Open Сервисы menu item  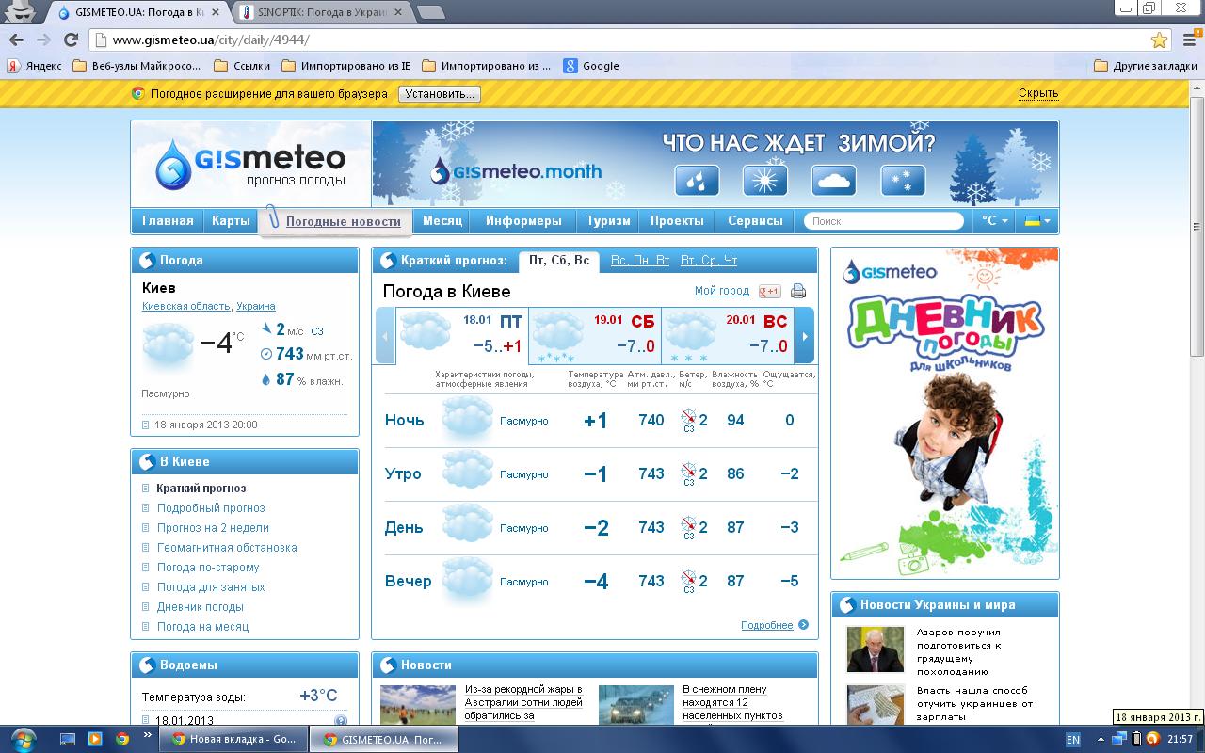click(755, 221)
